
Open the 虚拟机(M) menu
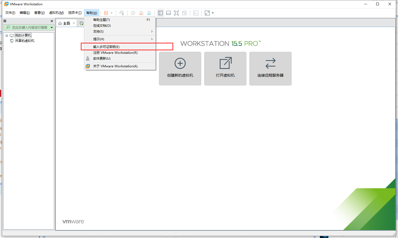point(57,13)
